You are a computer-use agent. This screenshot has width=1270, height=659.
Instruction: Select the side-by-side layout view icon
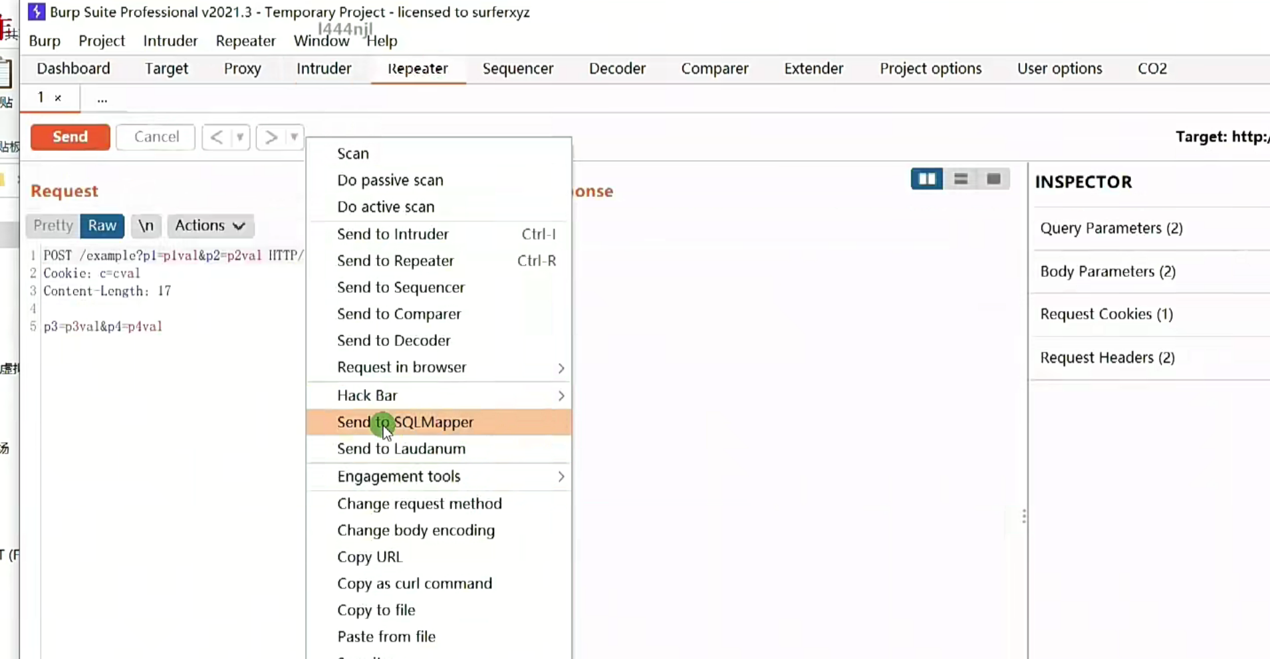(927, 179)
